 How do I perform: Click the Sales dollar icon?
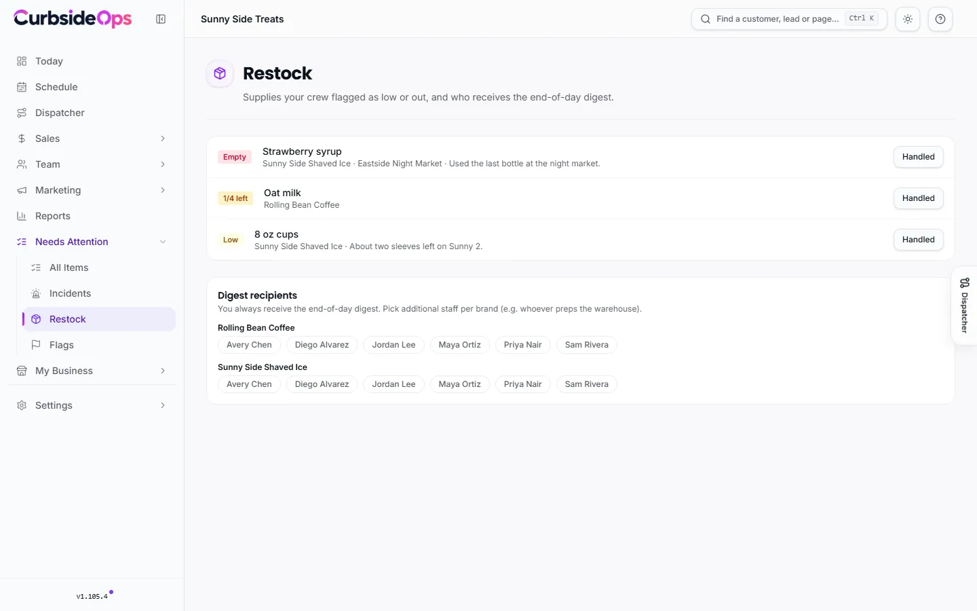(x=22, y=138)
